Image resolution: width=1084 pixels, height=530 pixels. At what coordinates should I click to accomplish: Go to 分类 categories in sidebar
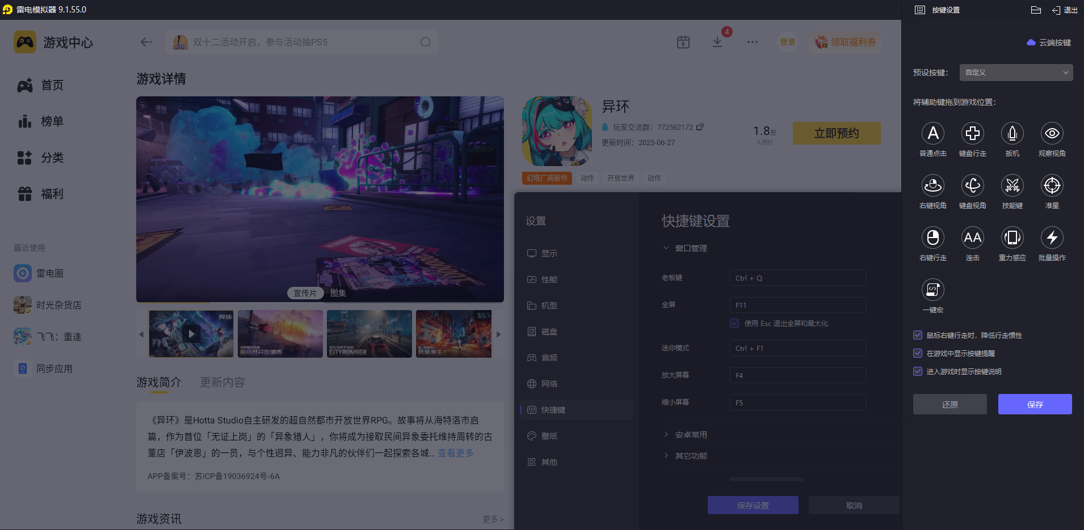pos(41,158)
